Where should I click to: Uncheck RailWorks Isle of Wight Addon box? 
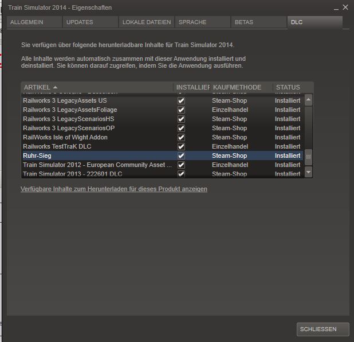181,137
